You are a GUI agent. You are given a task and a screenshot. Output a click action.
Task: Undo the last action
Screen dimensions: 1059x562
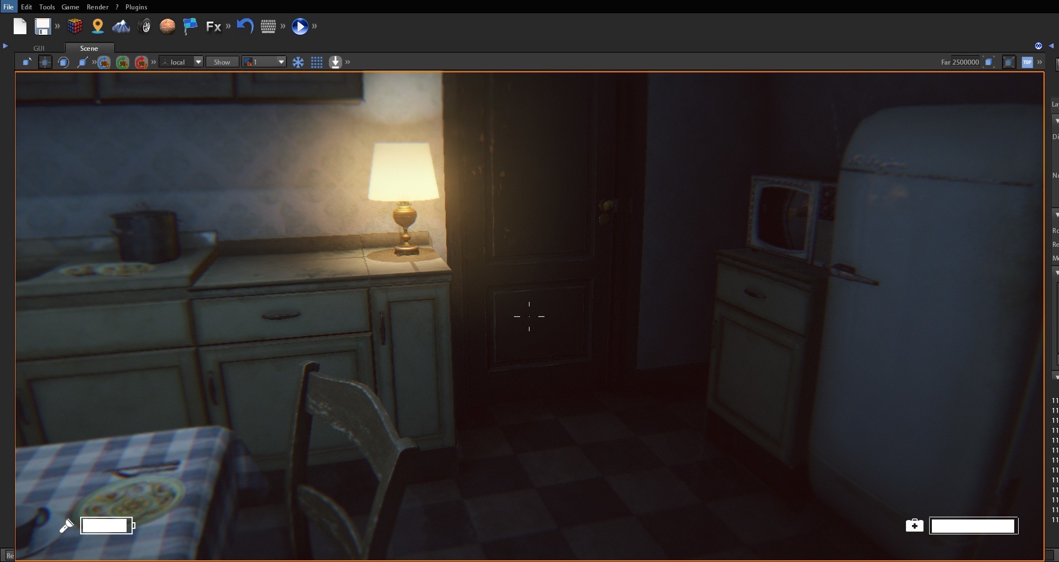tap(244, 26)
